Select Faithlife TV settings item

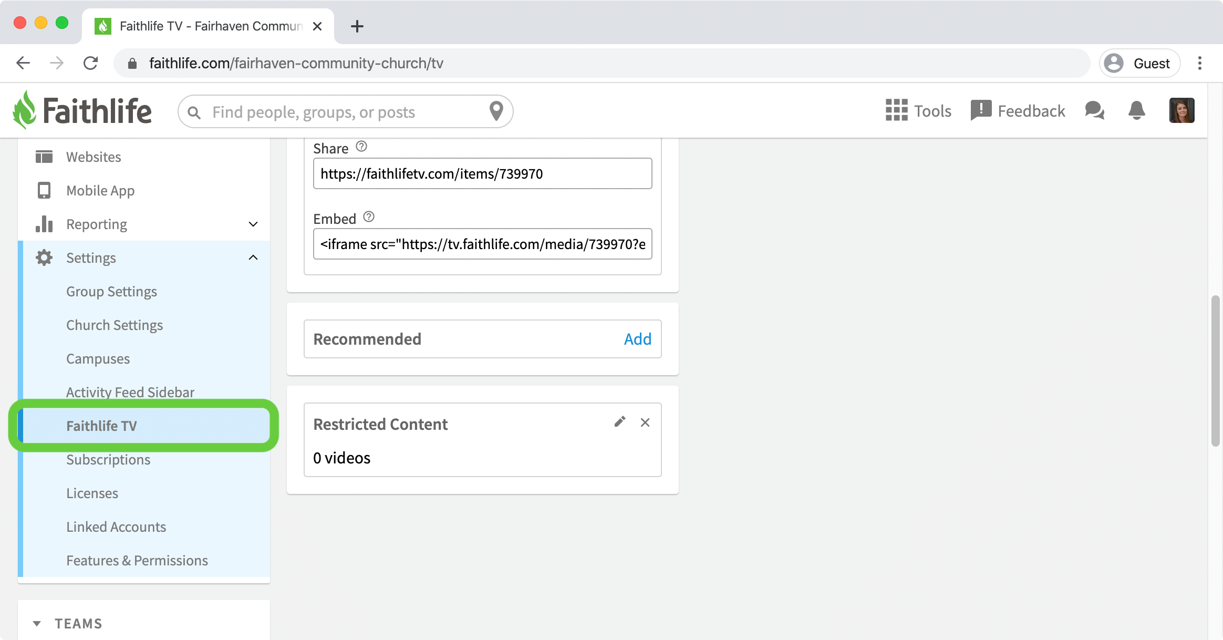coord(144,426)
